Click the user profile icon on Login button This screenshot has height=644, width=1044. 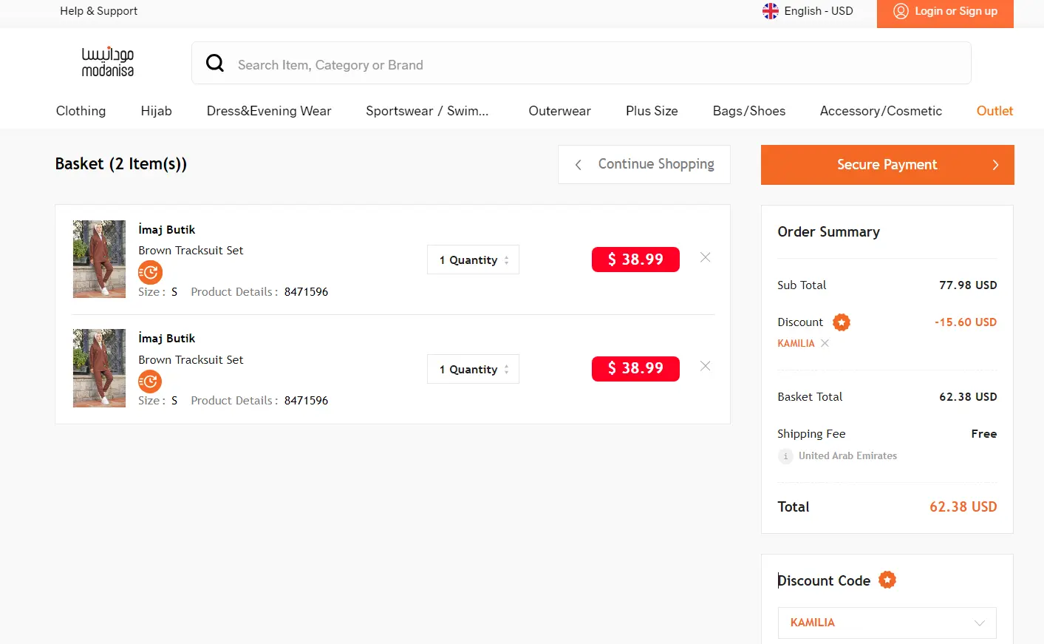pyautogui.click(x=901, y=11)
